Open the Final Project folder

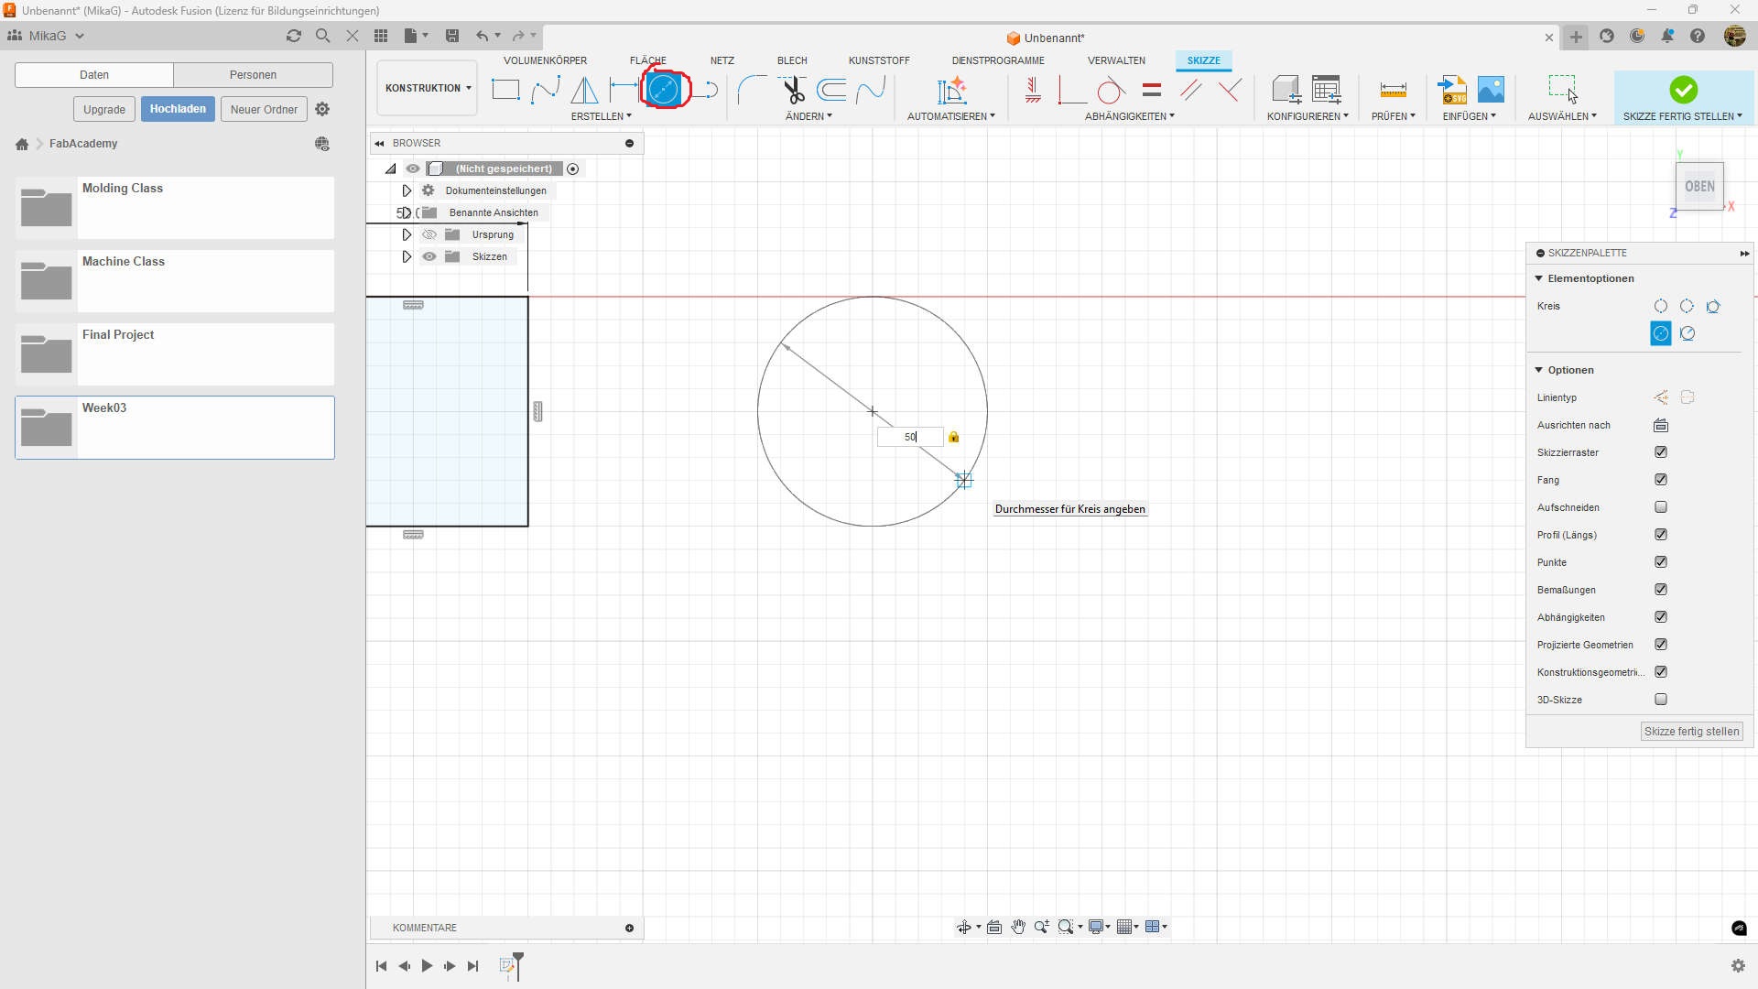pyautogui.click(x=175, y=354)
